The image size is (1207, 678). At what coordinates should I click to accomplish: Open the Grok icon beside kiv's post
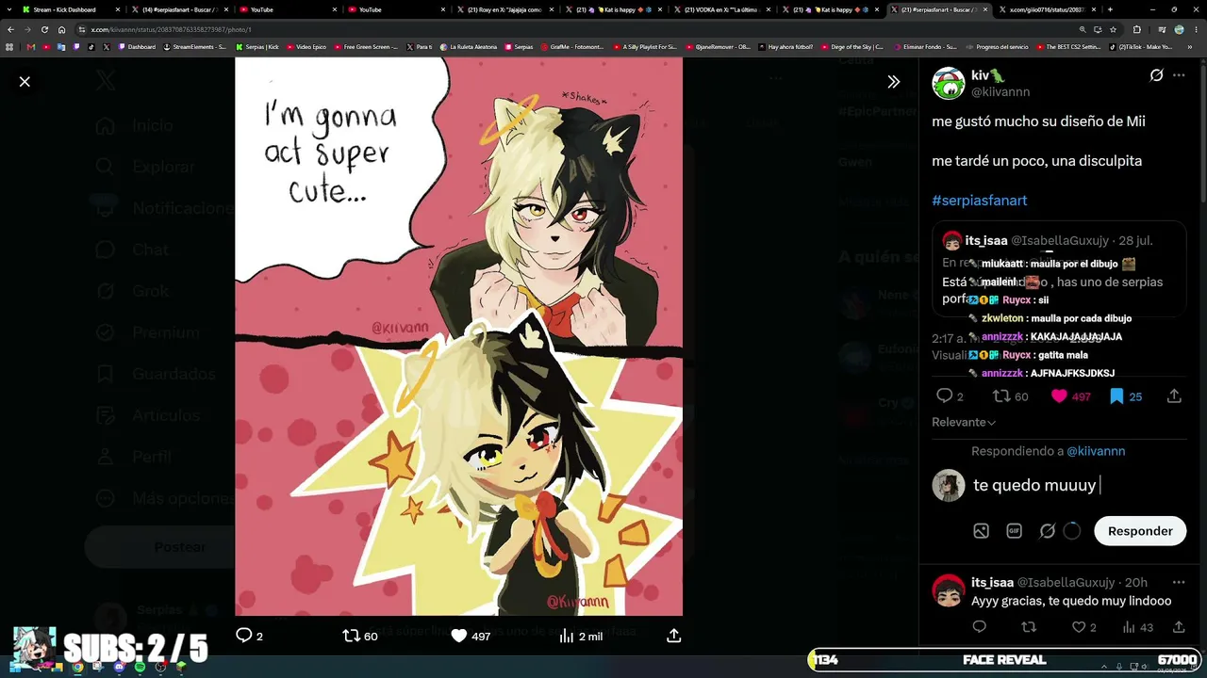click(1156, 75)
